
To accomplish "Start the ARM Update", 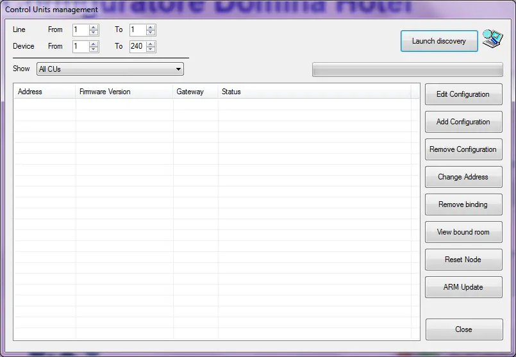I will 463,287.
